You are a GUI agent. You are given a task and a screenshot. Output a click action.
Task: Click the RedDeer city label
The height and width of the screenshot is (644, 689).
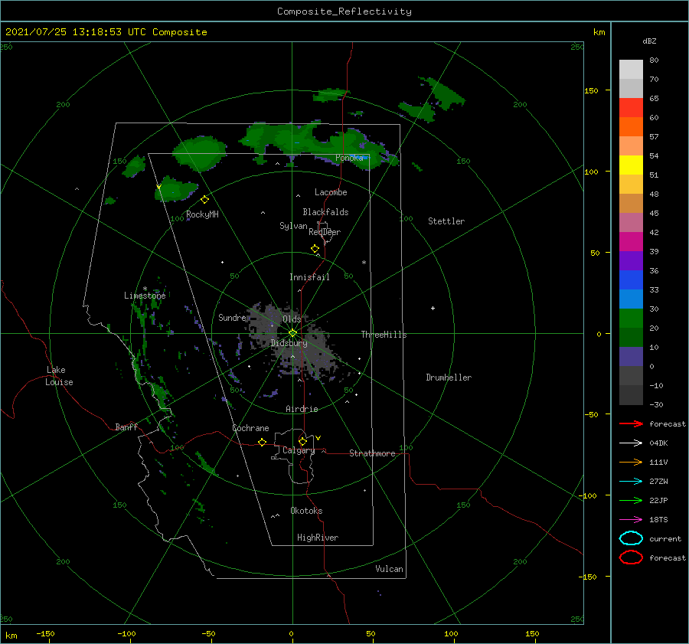[325, 232]
